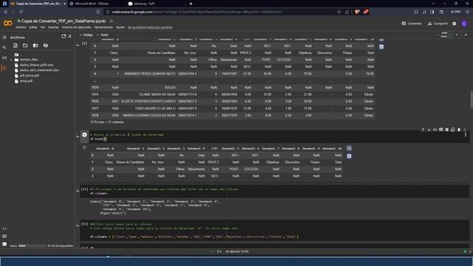Add a new Código cell
This screenshot has height=266, width=473.
[86, 35]
